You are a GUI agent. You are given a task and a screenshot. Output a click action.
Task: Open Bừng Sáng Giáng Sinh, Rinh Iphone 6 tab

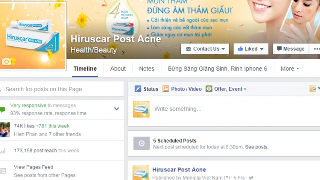(217, 69)
